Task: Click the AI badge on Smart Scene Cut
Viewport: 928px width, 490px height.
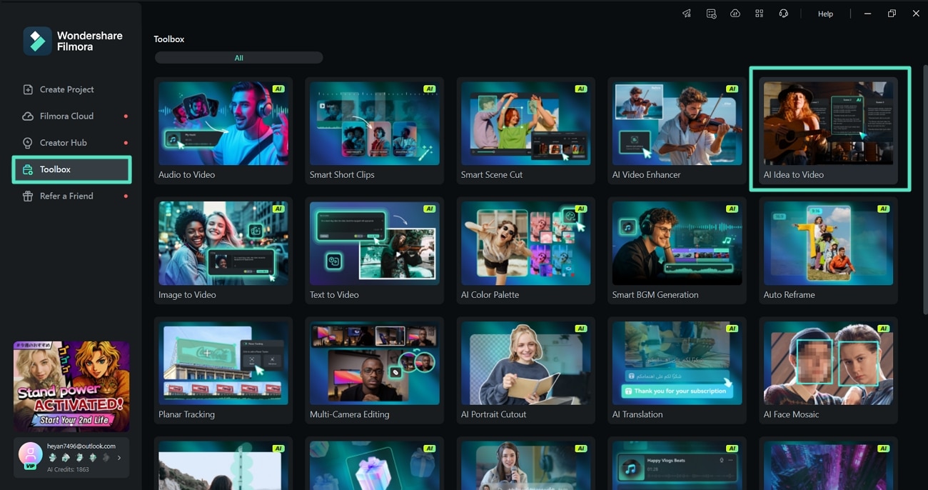Action: pyautogui.click(x=581, y=89)
